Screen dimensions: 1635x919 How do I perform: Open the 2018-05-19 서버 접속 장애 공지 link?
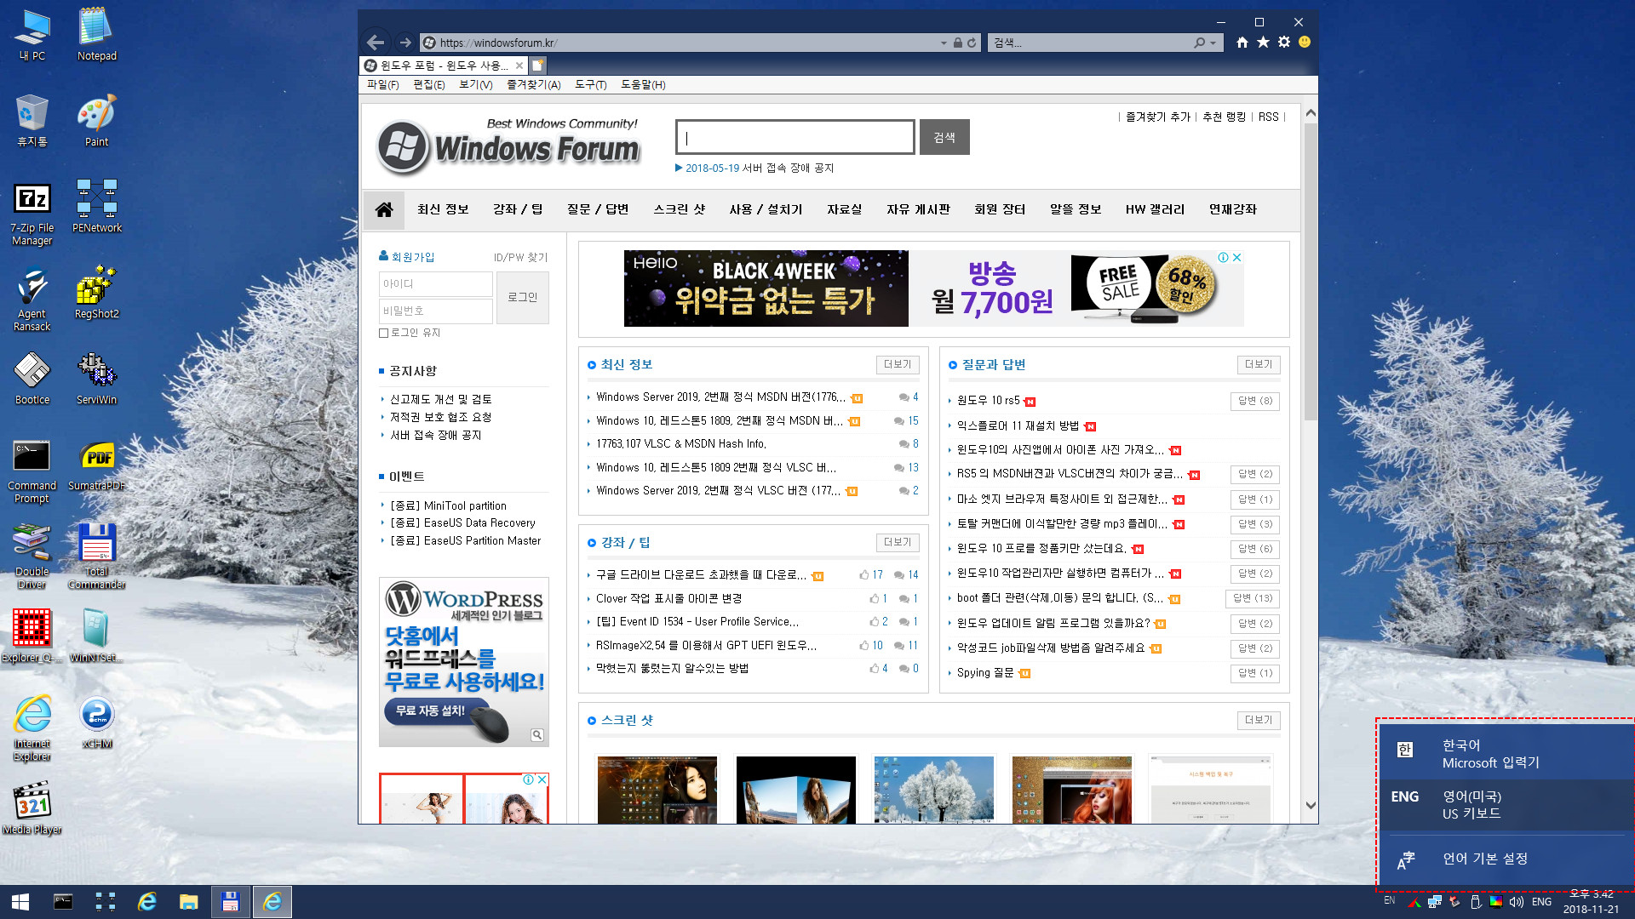point(760,168)
